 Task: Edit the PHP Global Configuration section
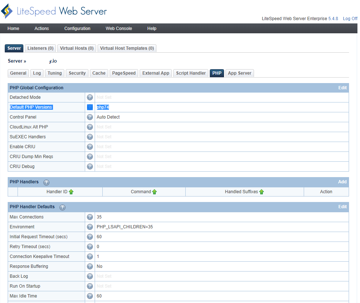[x=342, y=88]
